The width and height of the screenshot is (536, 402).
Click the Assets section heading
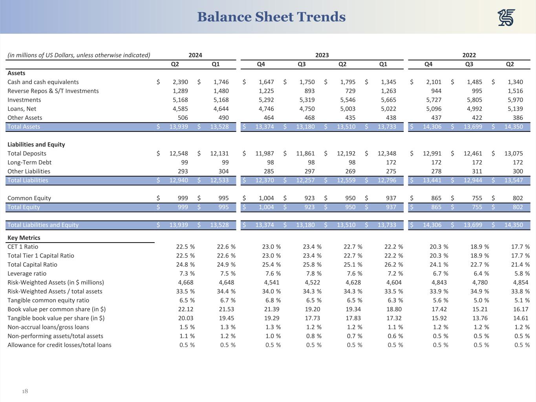coord(16,73)
